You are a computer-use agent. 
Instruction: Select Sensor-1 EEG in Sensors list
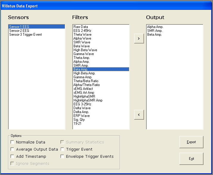[x=37, y=27]
